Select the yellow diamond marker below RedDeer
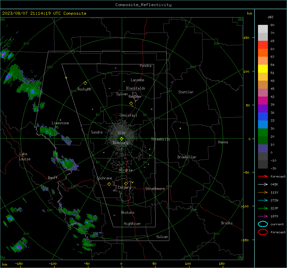 [131, 104]
